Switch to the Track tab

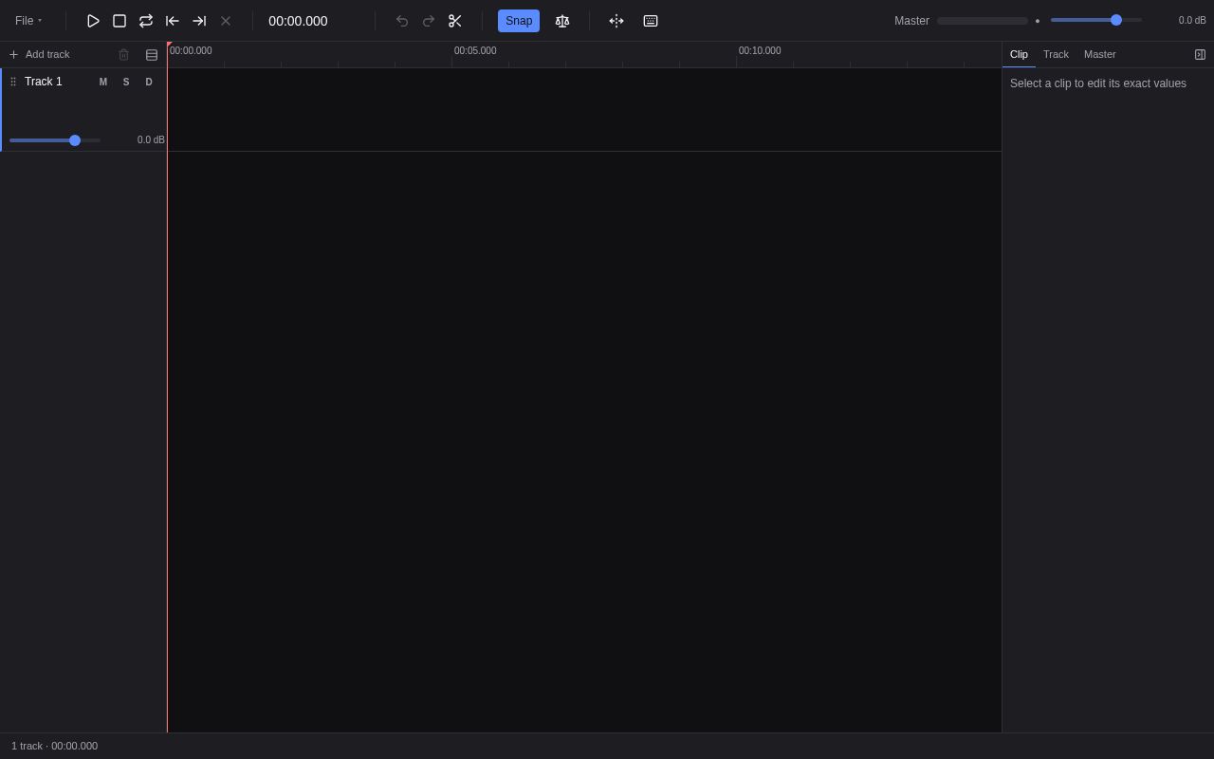coord(1056,54)
